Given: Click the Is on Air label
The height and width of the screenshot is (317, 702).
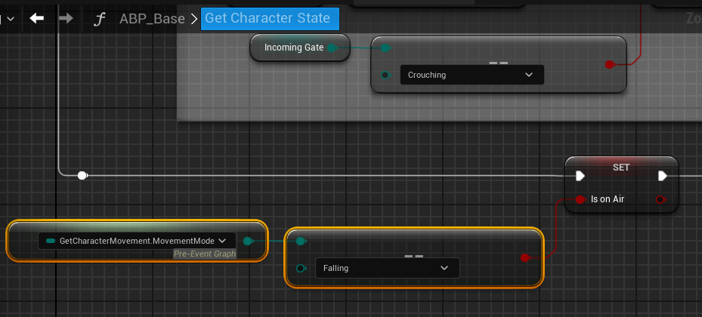Looking at the screenshot, I should (608, 199).
